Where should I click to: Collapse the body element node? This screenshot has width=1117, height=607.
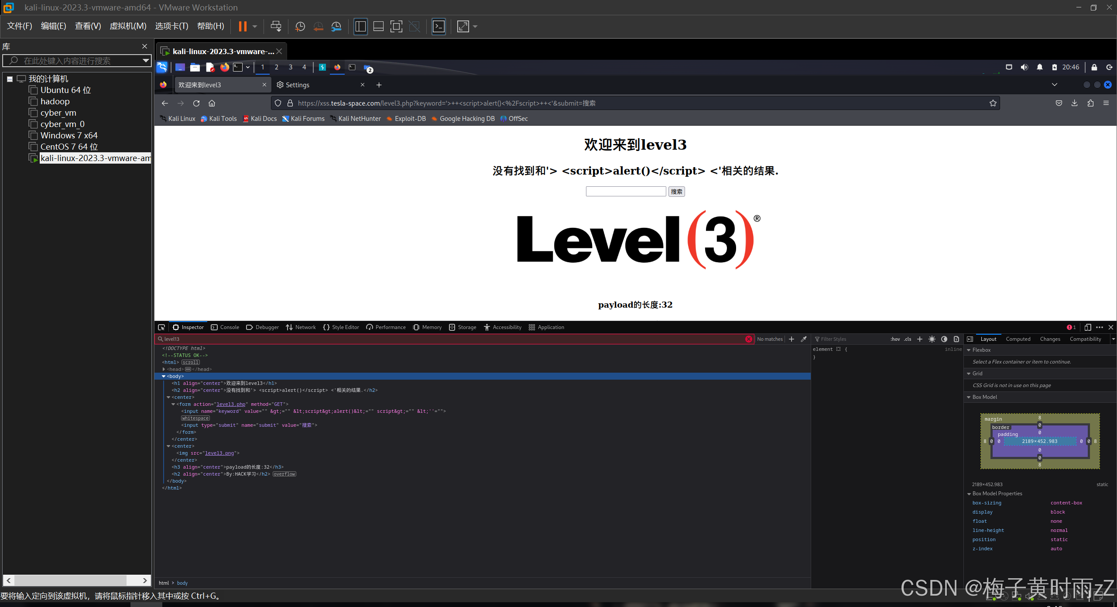pyautogui.click(x=164, y=376)
